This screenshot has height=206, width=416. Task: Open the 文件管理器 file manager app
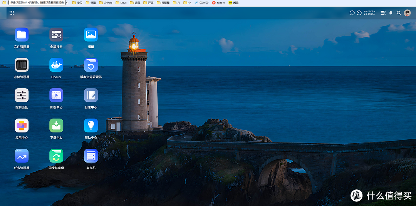coord(22,35)
